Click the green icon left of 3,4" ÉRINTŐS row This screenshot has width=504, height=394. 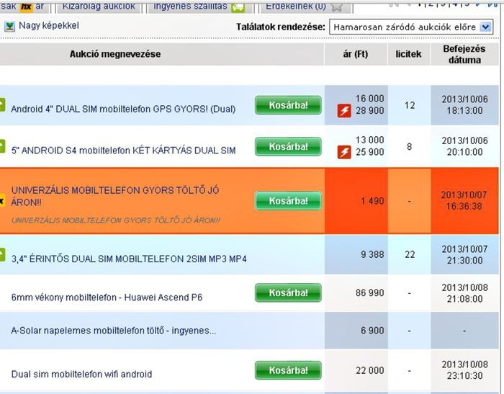pyautogui.click(x=2, y=255)
